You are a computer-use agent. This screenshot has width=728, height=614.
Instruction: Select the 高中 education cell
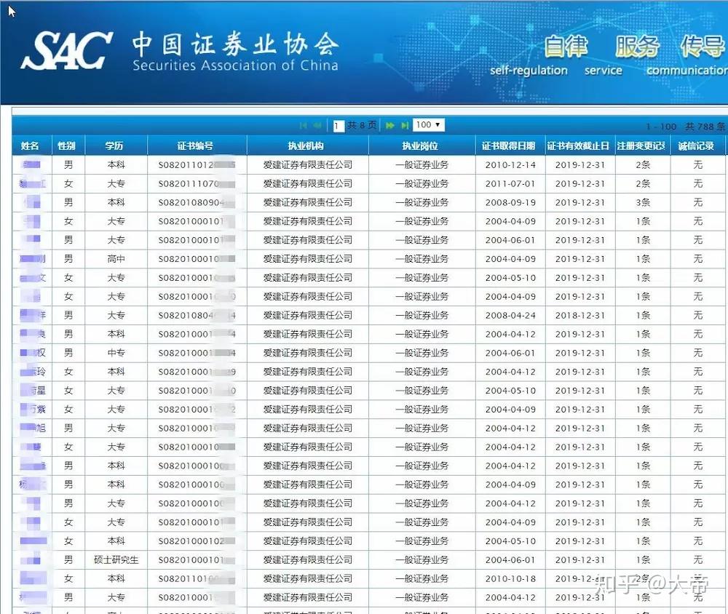pos(116,259)
